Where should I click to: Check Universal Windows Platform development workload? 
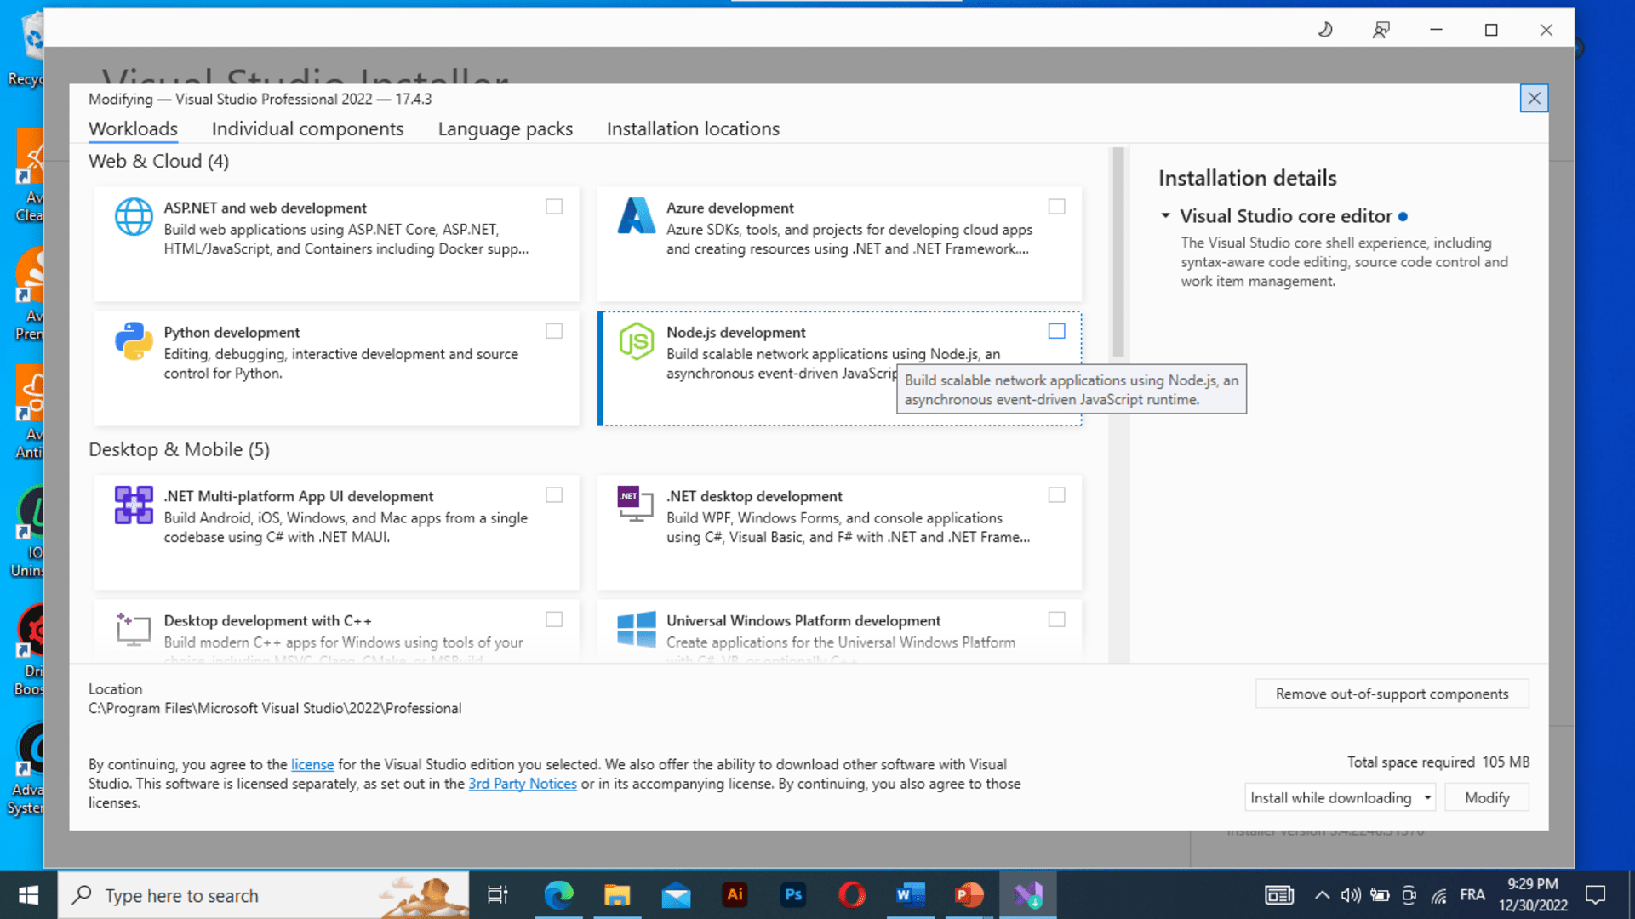click(1056, 619)
